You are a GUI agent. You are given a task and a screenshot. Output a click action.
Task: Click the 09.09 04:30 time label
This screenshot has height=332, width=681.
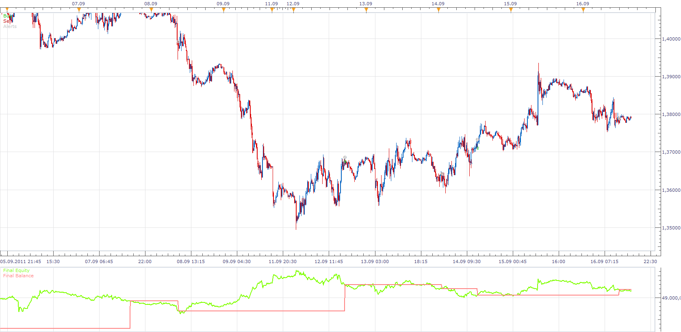click(x=236, y=261)
